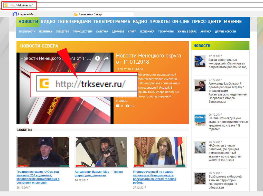Open sidebar news about ипотечных кредитов 1%
The height and width of the screenshot is (196, 263).
click(228, 124)
